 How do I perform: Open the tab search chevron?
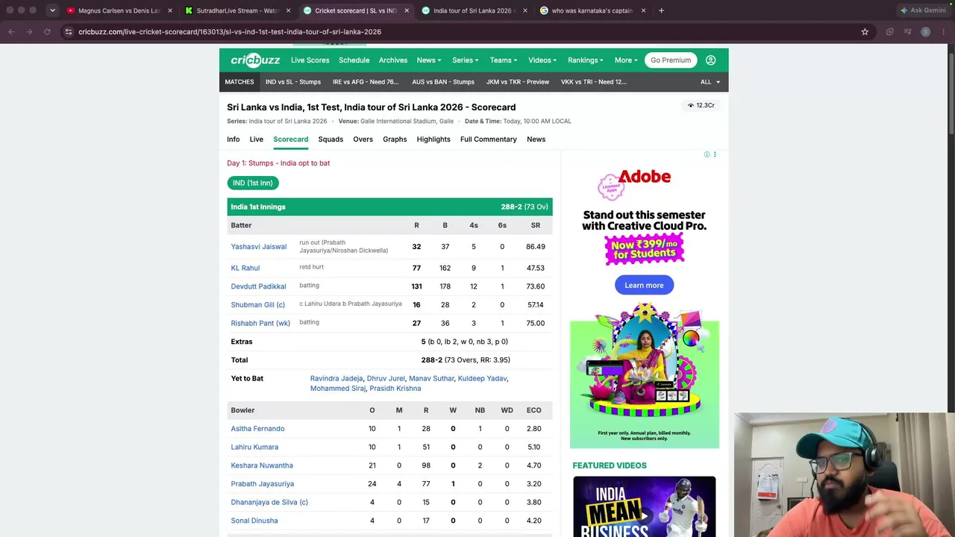point(52,10)
